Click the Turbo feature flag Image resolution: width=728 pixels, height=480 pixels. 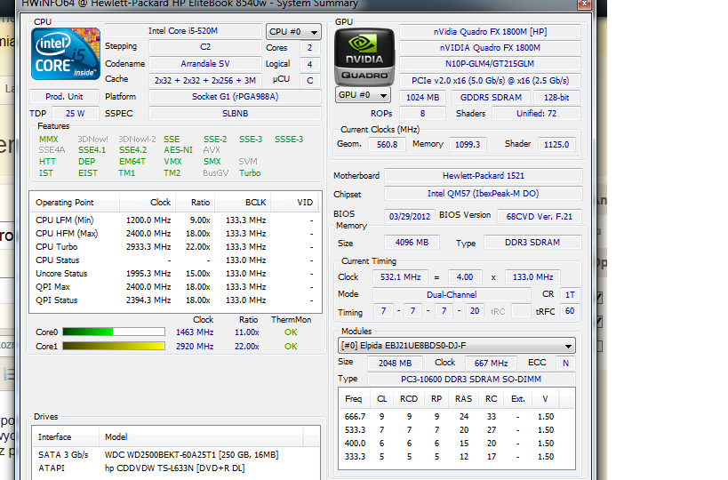pyautogui.click(x=250, y=173)
